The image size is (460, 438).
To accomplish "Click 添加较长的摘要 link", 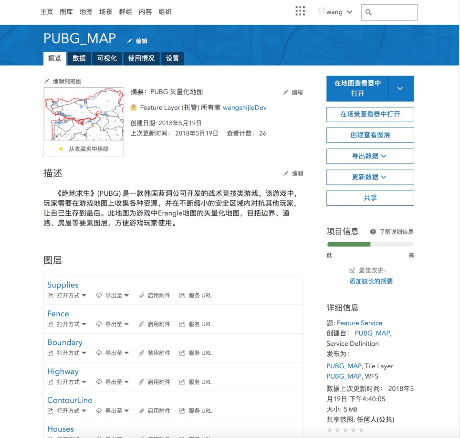I will 371,281.
